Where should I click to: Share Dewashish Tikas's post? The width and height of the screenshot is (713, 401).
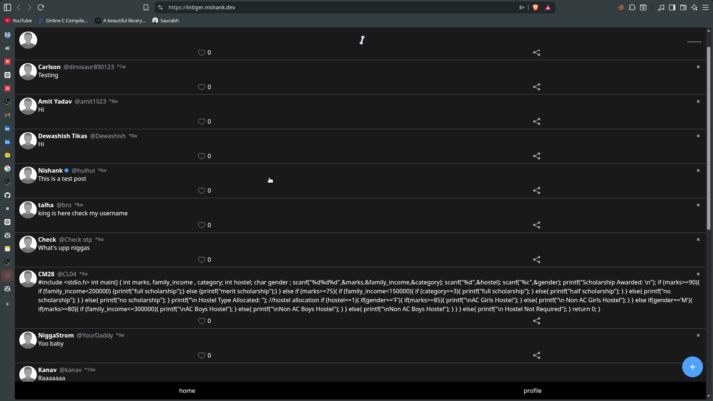coord(536,156)
